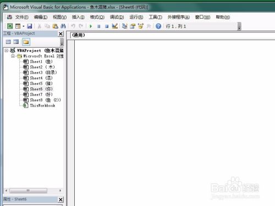Open the Help question mark icon
The width and height of the screenshot is (275, 206).
pyautogui.click(x=158, y=26)
